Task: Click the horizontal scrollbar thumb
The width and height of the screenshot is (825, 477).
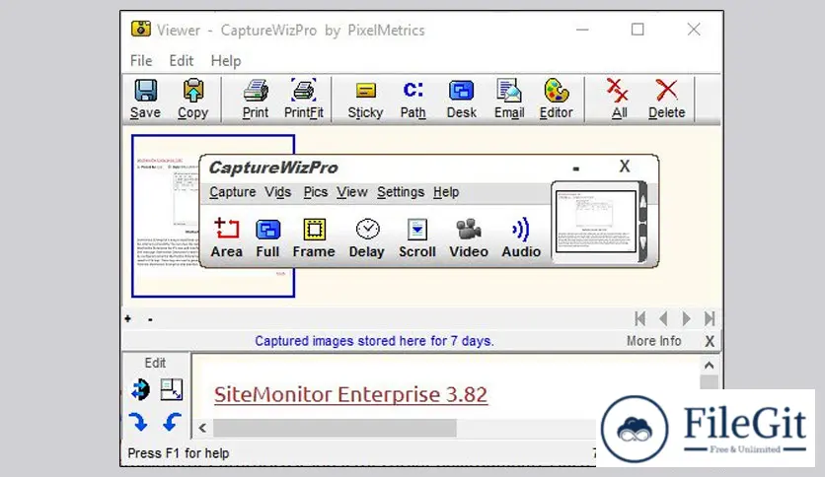Action: pyautogui.click(x=335, y=428)
